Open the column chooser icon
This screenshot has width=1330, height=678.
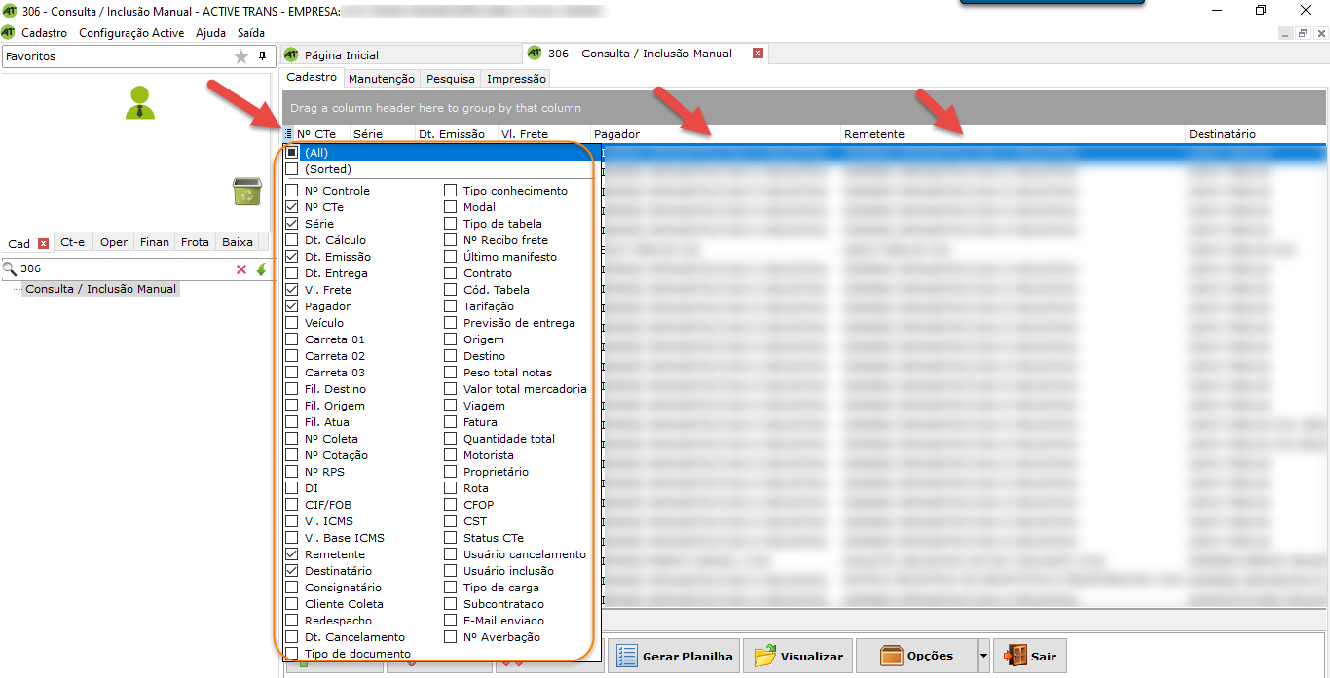(x=288, y=134)
